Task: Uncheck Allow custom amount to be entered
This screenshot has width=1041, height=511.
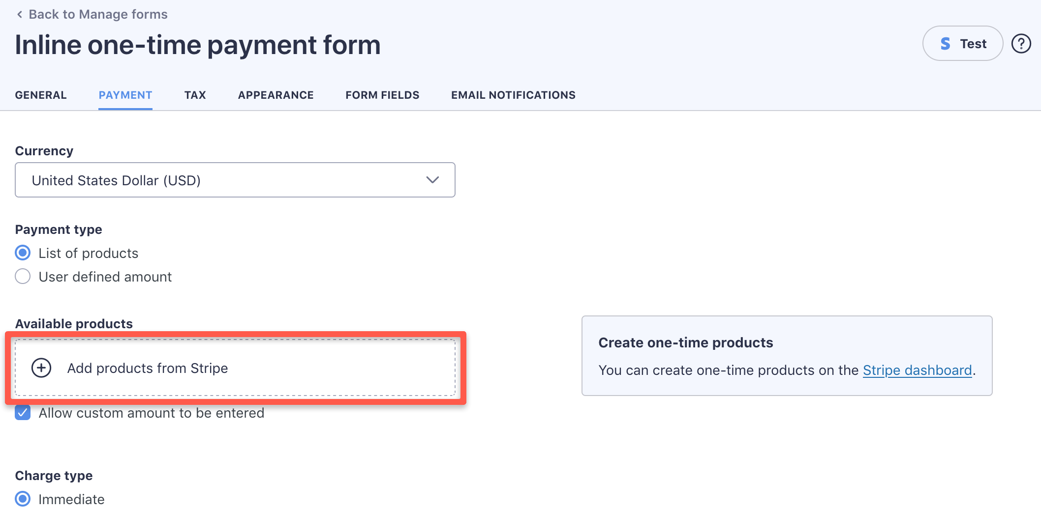Action: [x=22, y=413]
